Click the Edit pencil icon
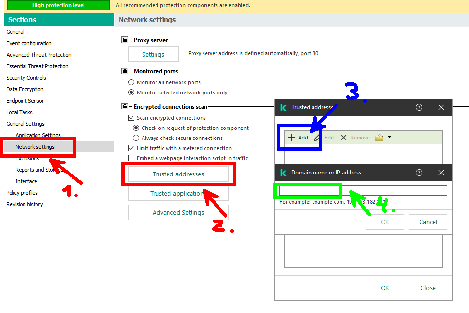Viewport: 469px width, 313px height. [x=317, y=138]
